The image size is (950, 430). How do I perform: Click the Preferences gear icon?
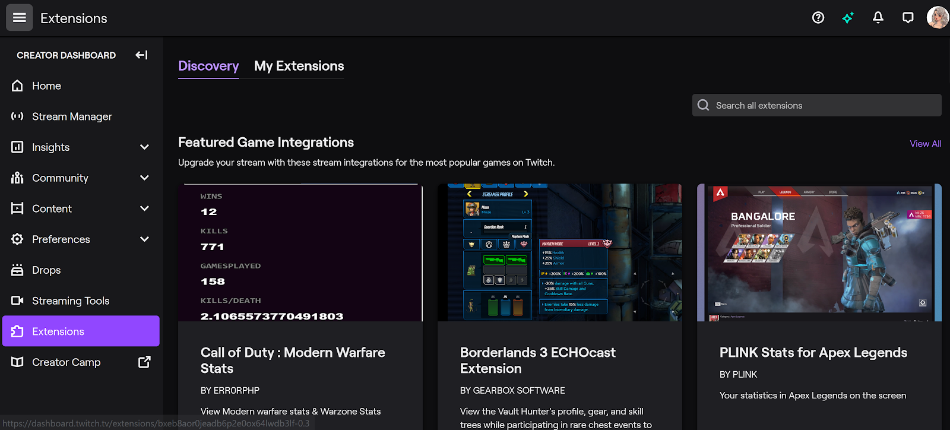(x=17, y=239)
